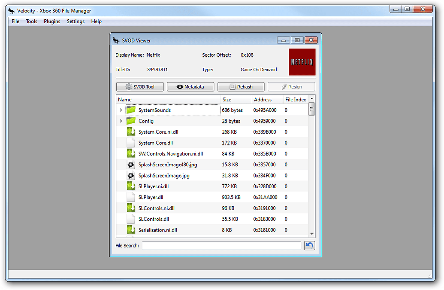Image resolution: width=444 pixels, height=290 pixels.
Task: Click the SLPlayer.ni.dll green file icon
Action: click(x=130, y=186)
